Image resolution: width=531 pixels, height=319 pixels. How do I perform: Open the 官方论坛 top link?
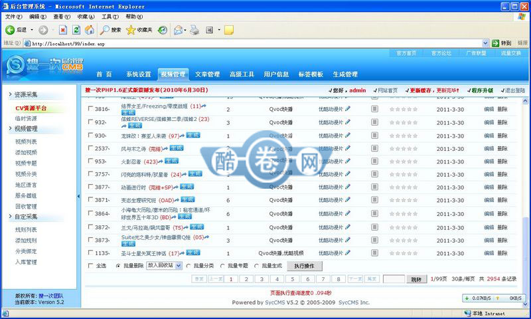point(441,53)
